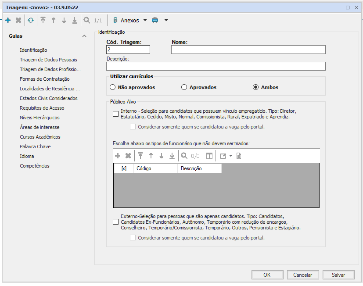363x286 pixels.
Task: Click the export arrow icon in grid toolbar
Action: click(223, 156)
